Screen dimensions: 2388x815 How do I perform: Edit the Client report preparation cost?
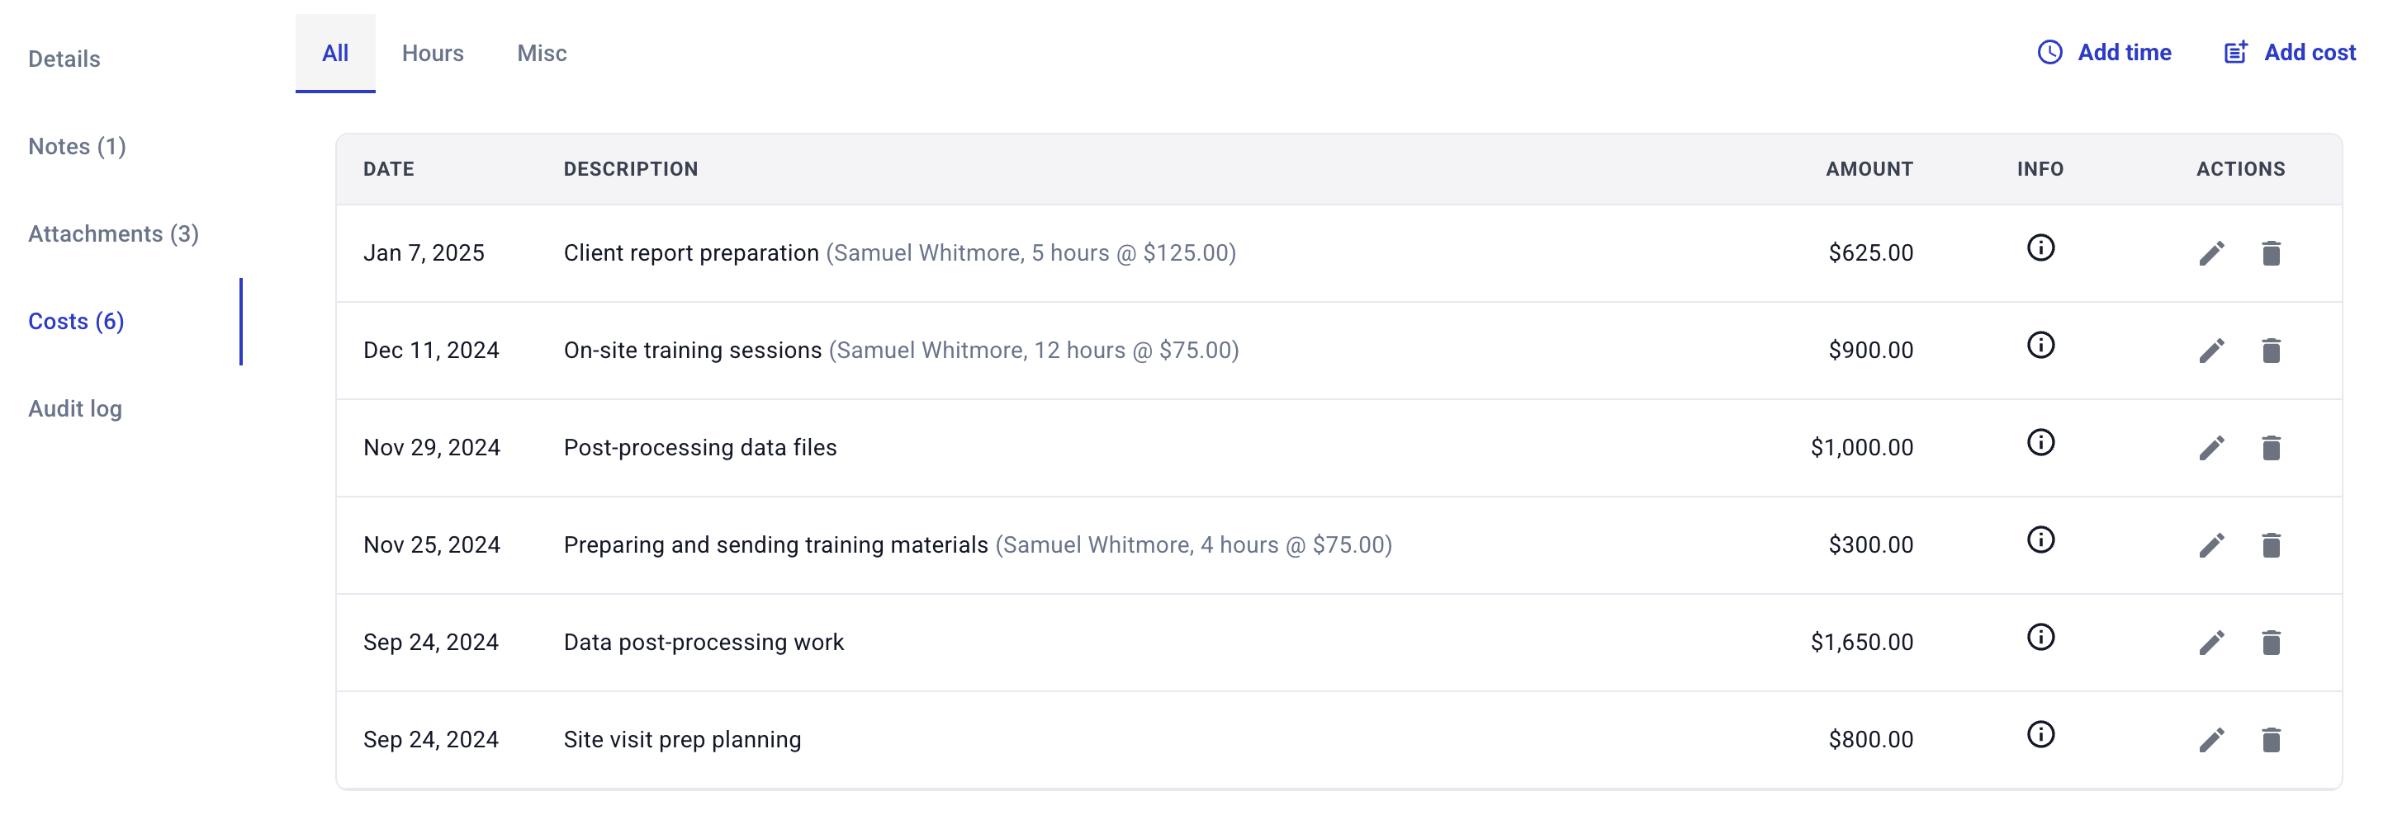[2211, 253]
